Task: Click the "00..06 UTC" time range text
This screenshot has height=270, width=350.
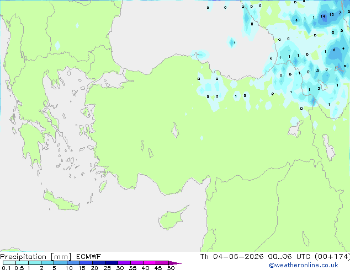Action: [289, 257]
